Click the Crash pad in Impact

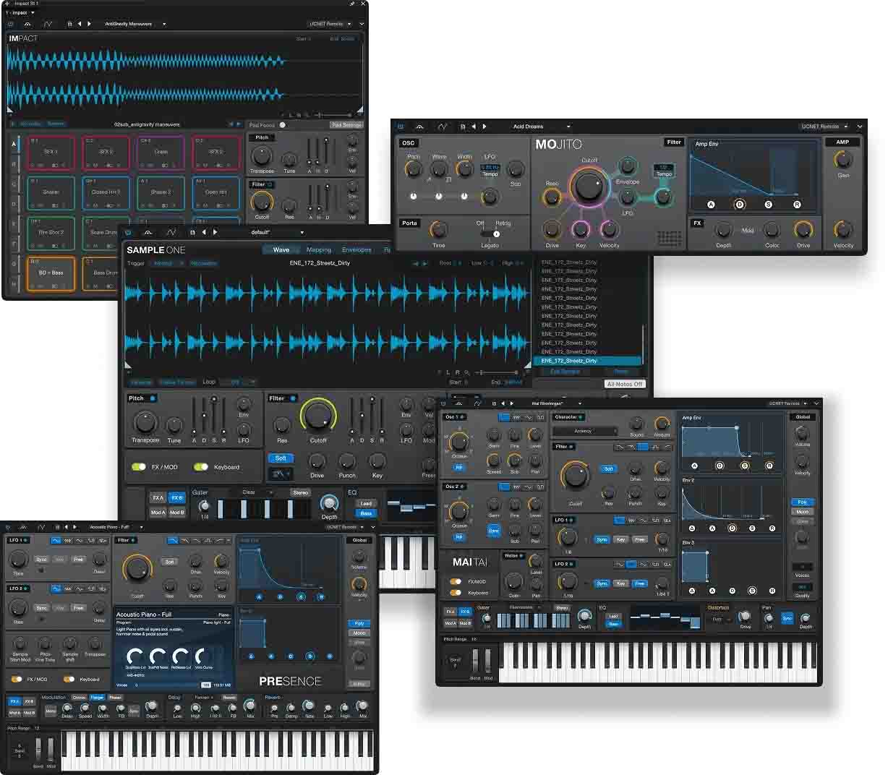[161, 152]
